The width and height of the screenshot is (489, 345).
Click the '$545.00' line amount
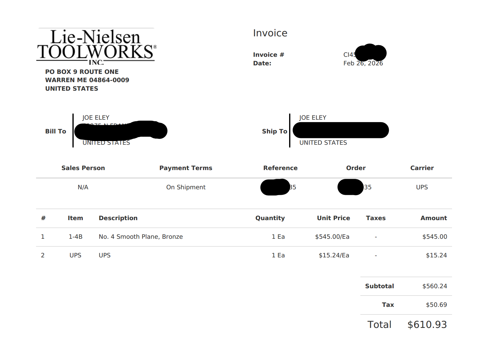[435, 237]
